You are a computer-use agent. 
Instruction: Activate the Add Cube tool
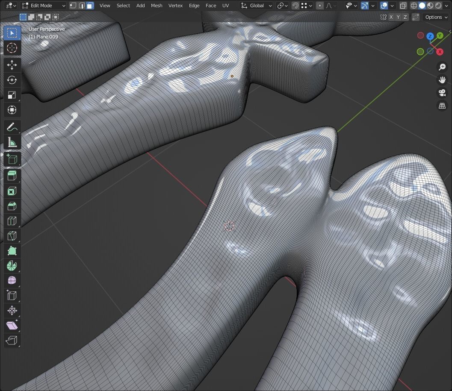point(12,159)
